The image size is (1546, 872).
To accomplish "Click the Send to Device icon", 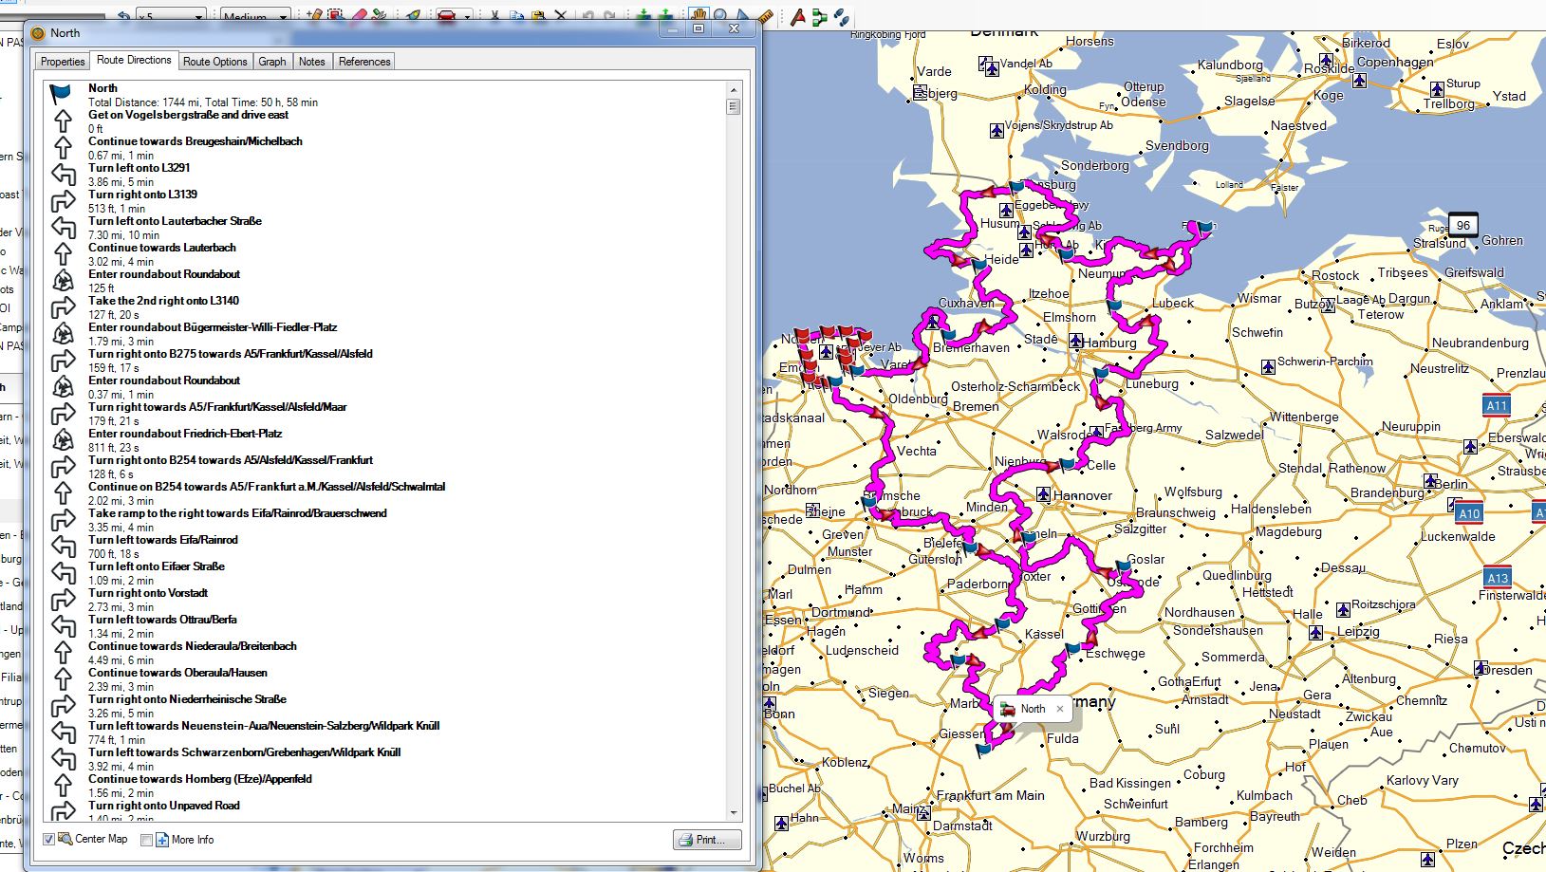I will [643, 16].
